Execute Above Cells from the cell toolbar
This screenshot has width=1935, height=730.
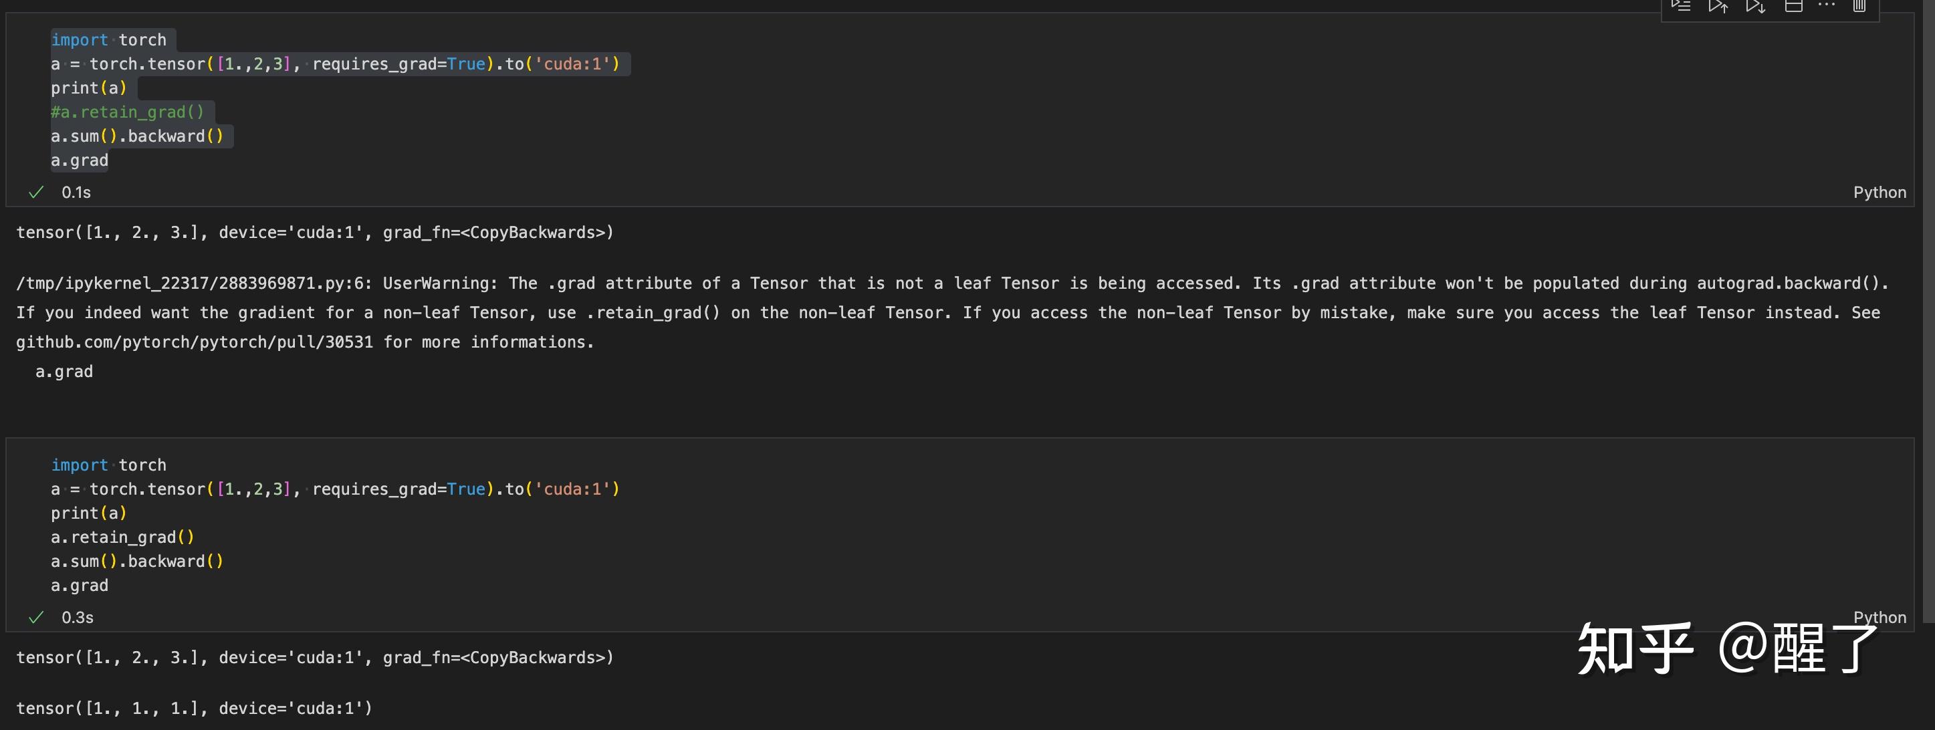[1718, 6]
